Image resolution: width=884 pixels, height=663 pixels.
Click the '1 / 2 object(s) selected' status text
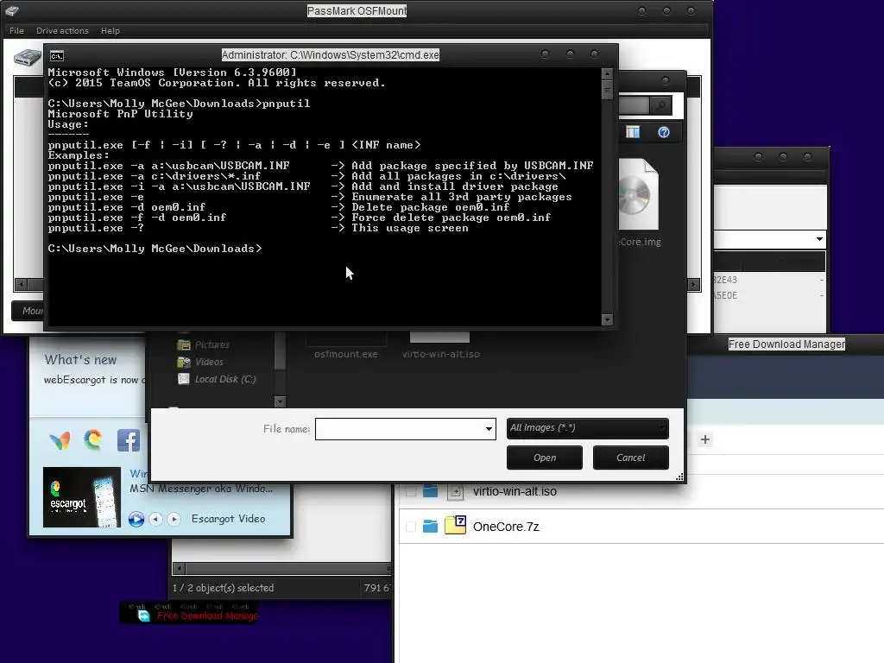224,587
